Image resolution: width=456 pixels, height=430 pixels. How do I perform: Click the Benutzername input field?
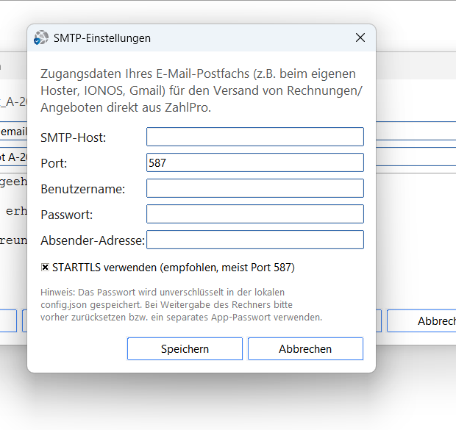pos(255,188)
